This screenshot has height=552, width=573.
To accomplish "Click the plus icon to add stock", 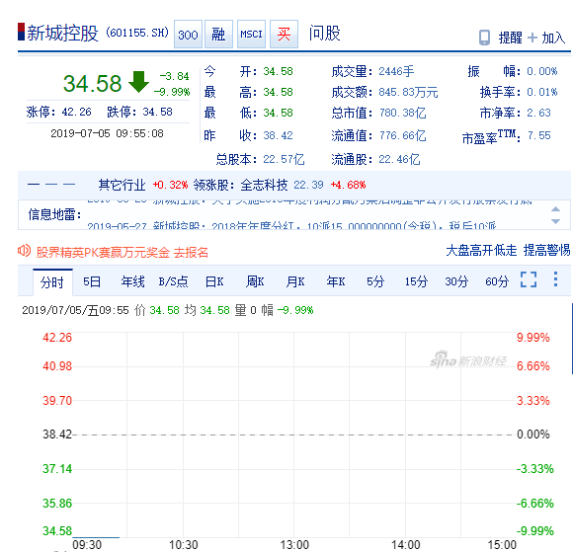I will point(532,38).
